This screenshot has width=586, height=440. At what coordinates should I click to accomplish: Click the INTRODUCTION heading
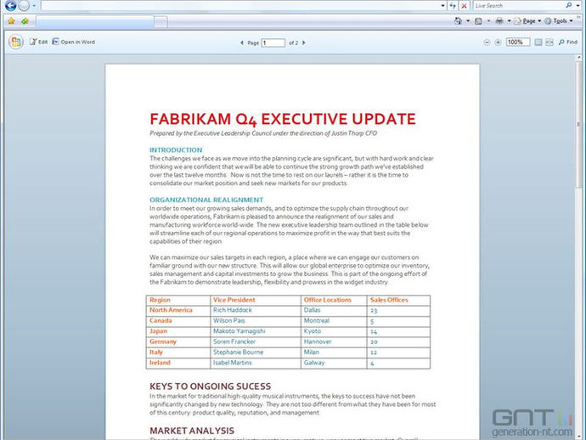pos(176,149)
